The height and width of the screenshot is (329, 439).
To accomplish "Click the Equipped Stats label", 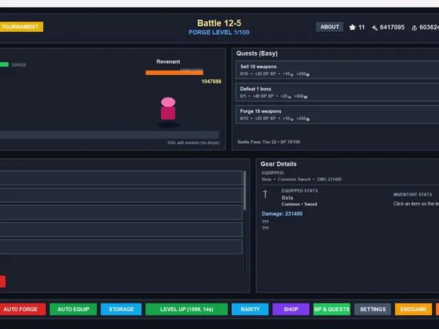I will pyautogui.click(x=300, y=191).
